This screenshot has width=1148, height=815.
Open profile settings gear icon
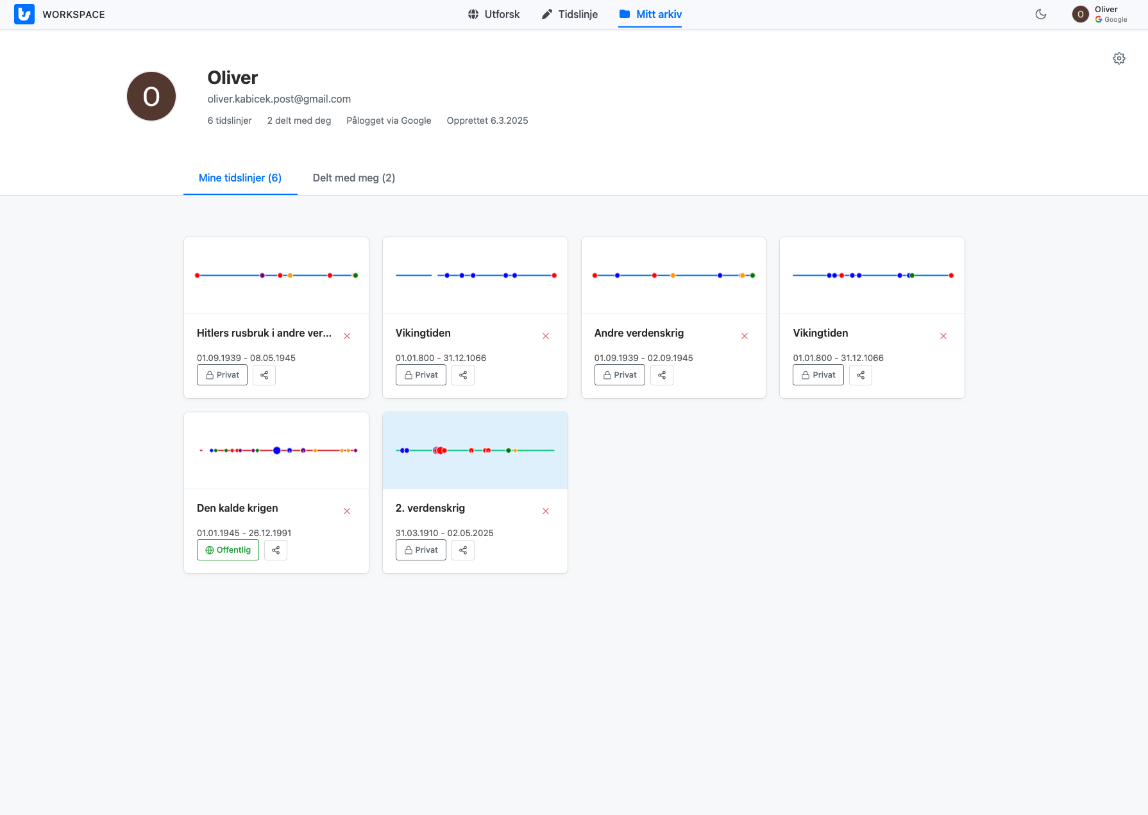pos(1118,58)
